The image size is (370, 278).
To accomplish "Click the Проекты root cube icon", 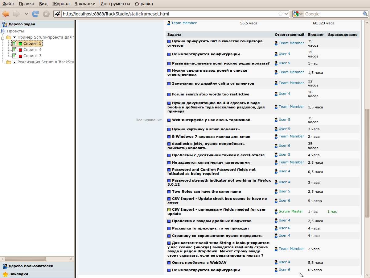I will click(3, 31).
